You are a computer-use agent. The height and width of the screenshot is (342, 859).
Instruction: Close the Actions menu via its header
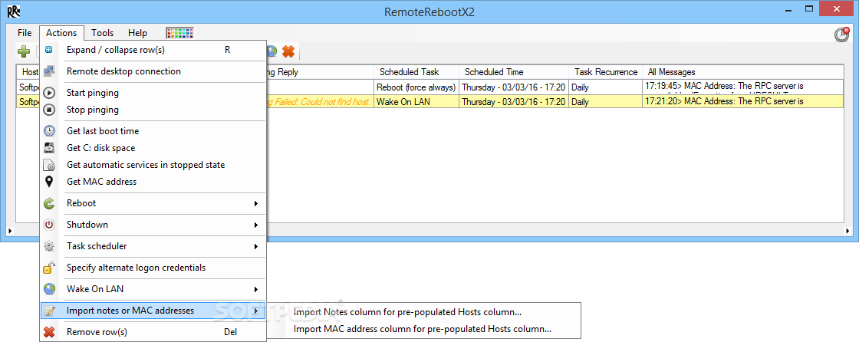(x=61, y=33)
